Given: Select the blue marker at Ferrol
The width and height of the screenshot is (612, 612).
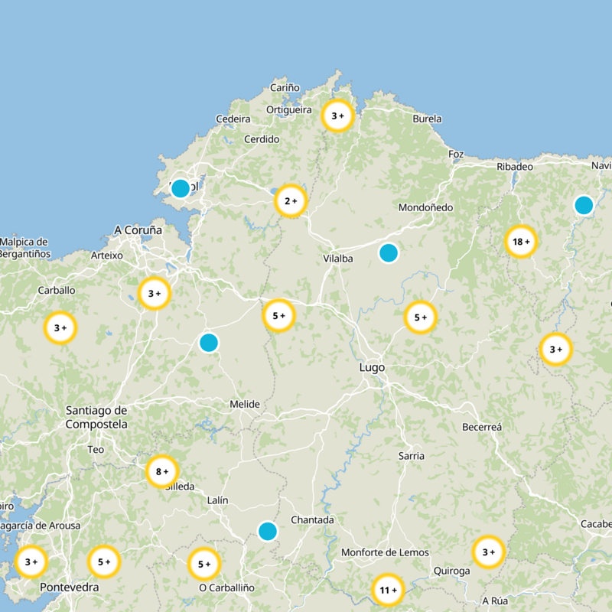Looking at the screenshot, I should pos(181,188).
